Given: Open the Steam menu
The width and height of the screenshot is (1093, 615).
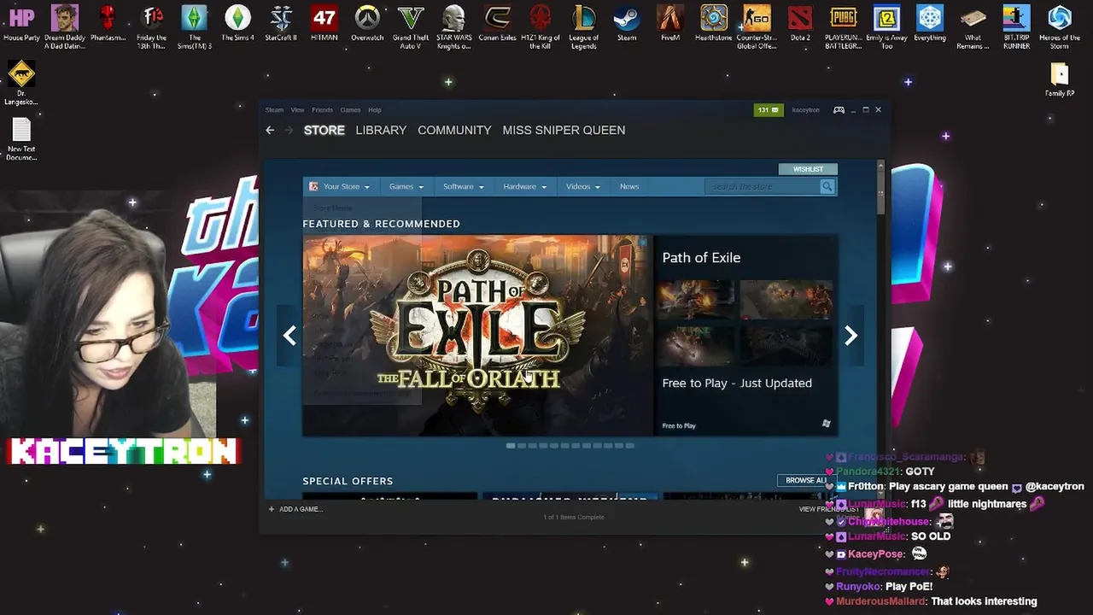Looking at the screenshot, I should tap(274, 109).
